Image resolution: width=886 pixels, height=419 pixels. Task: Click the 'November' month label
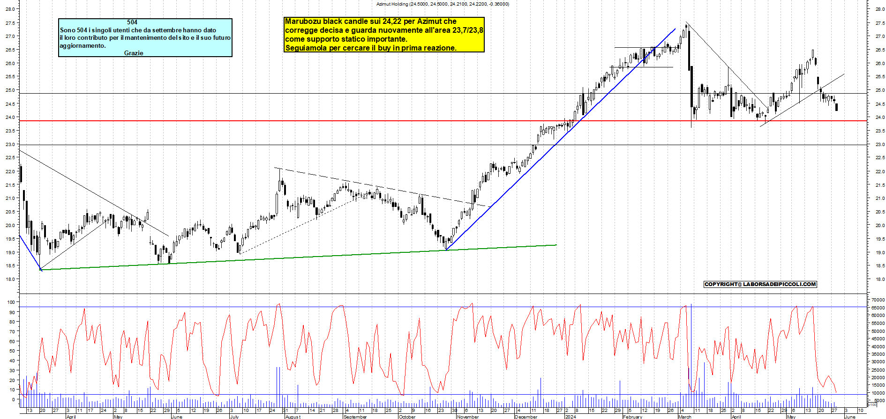click(468, 417)
